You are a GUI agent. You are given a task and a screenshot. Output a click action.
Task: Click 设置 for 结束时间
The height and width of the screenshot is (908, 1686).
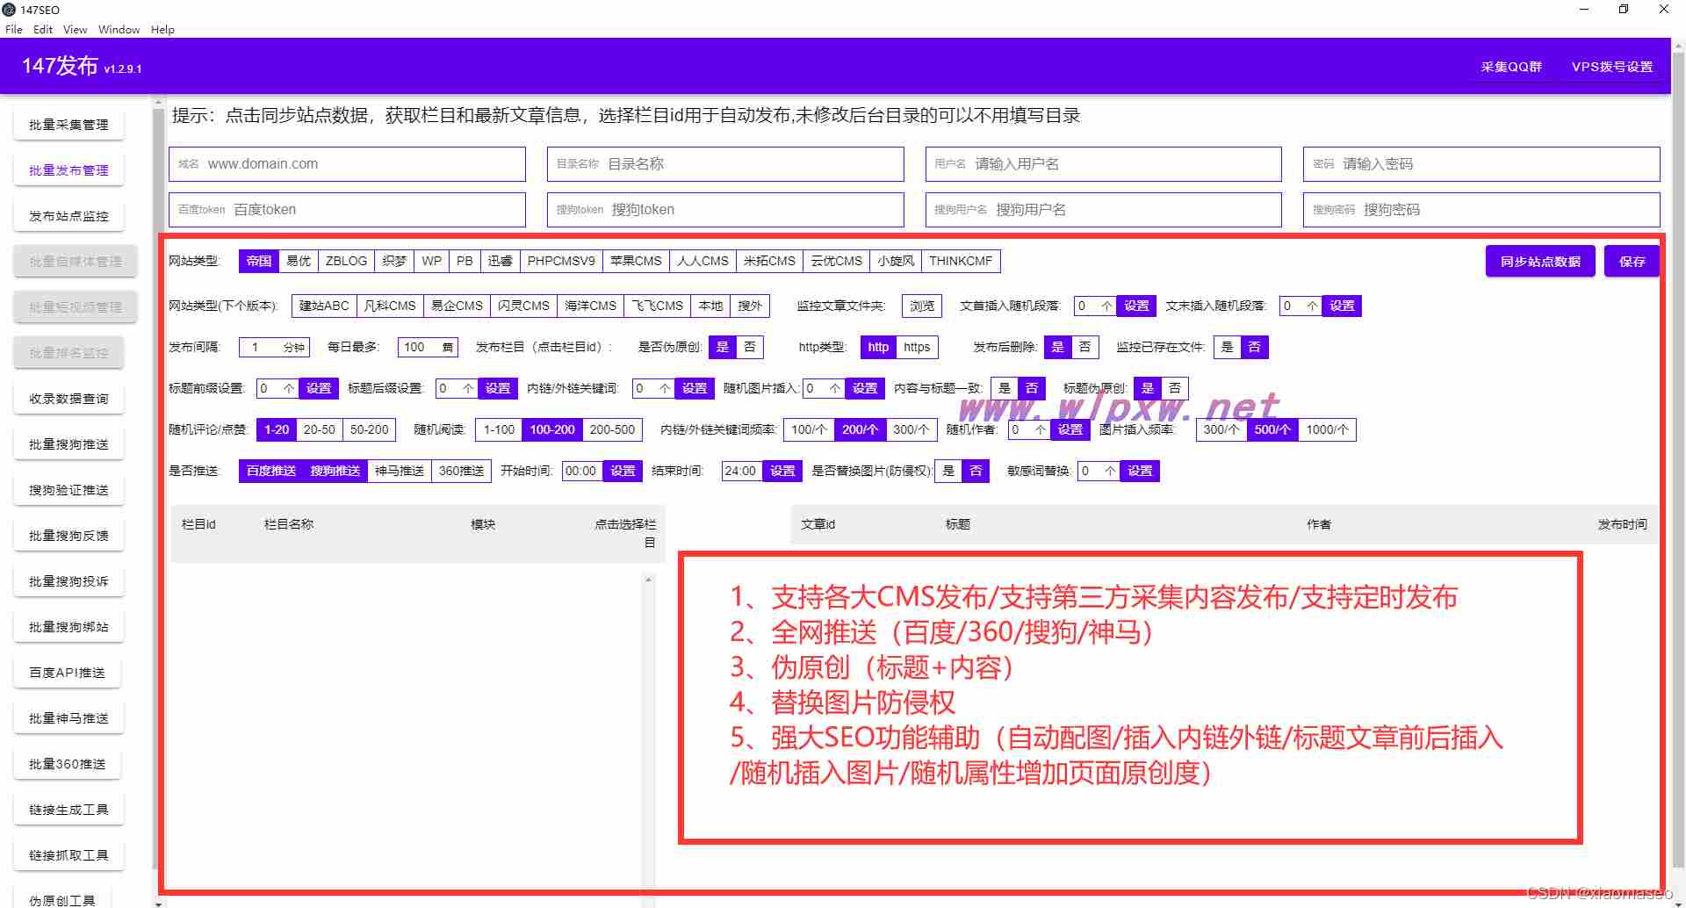point(782,471)
